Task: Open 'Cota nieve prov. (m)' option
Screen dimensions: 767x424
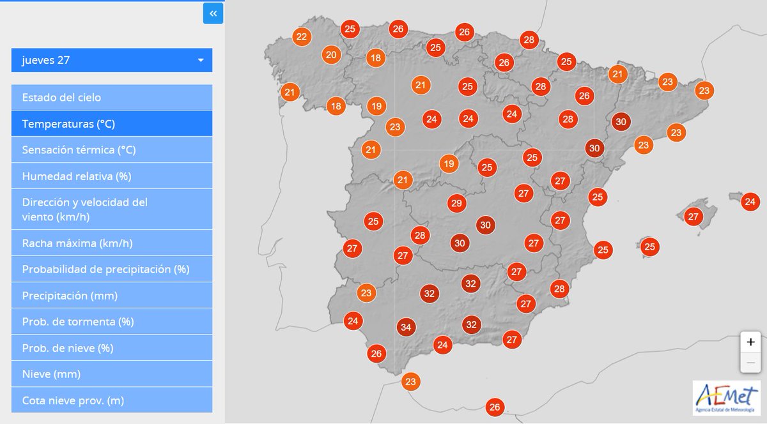Action: [x=112, y=400]
